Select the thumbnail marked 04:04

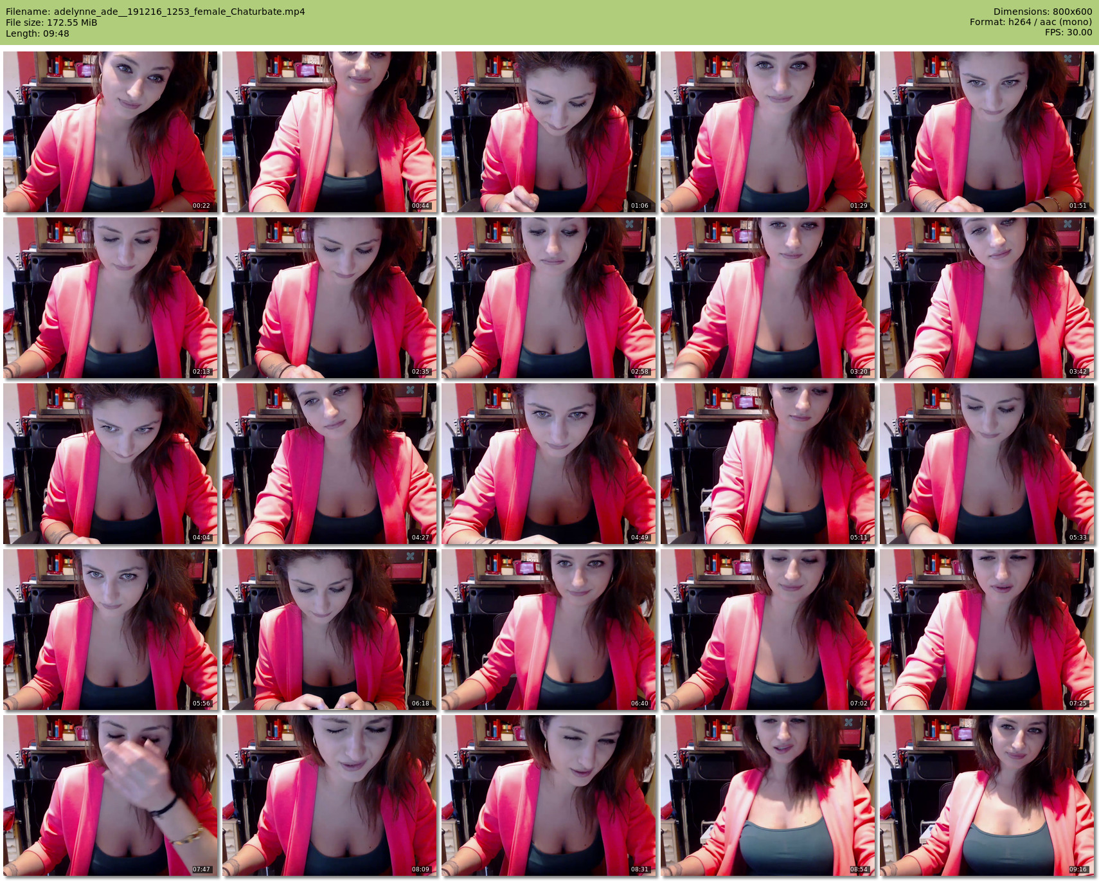pyautogui.click(x=111, y=464)
